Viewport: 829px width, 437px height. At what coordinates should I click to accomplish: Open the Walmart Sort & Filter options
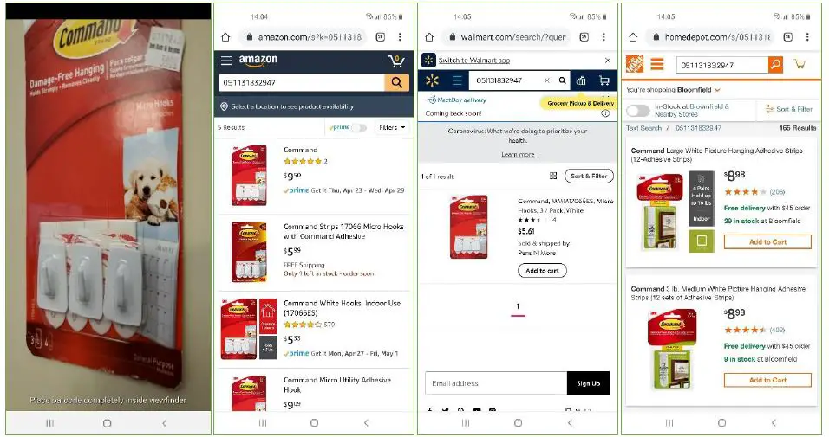click(x=589, y=176)
